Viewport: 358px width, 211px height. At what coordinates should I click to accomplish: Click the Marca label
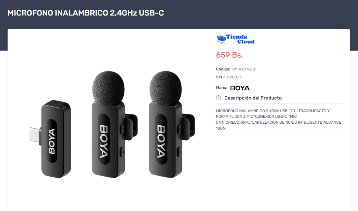[x=222, y=88]
